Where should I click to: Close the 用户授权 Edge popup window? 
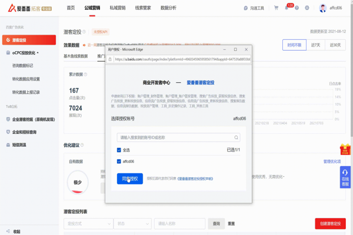[x=246, y=49]
